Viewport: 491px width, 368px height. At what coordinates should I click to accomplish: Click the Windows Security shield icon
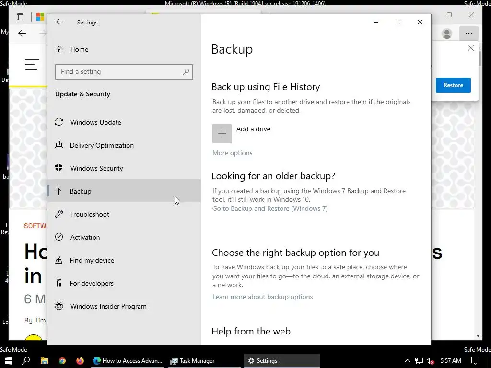[x=59, y=168]
